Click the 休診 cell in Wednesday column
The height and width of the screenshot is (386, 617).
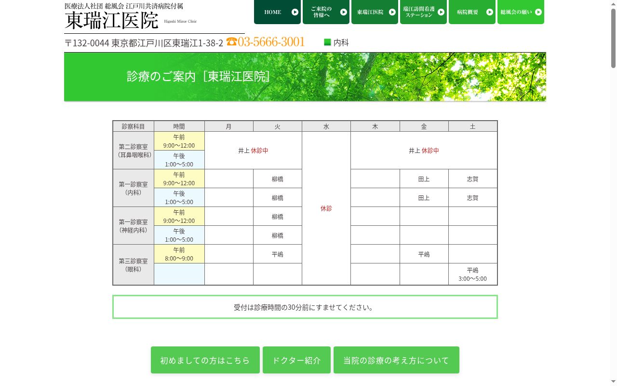pos(326,208)
